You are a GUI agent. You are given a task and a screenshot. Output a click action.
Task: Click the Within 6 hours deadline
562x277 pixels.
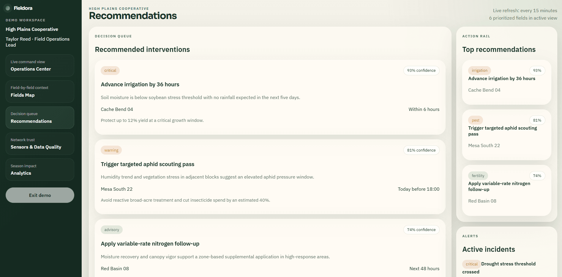click(424, 109)
